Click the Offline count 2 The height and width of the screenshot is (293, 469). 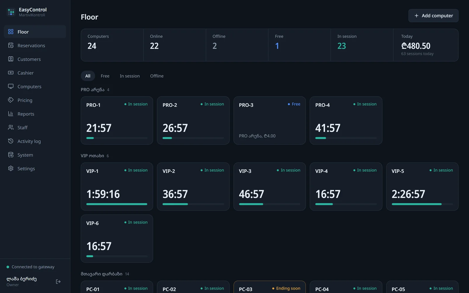pyautogui.click(x=215, y=46)
